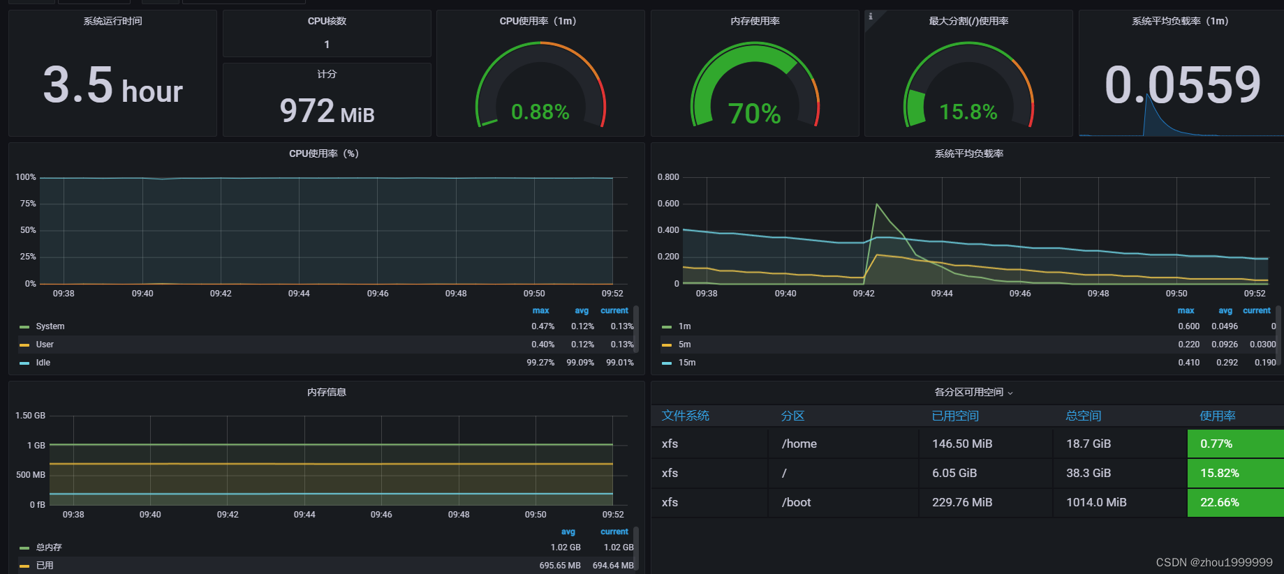This screenshot has height=574, width=1284.
Task: Sort by 分区 column header
Action: point(792,416)
